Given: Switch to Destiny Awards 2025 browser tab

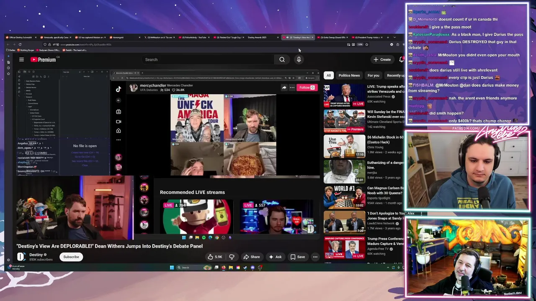Looking at the screenshot, I should coord(263,37).
